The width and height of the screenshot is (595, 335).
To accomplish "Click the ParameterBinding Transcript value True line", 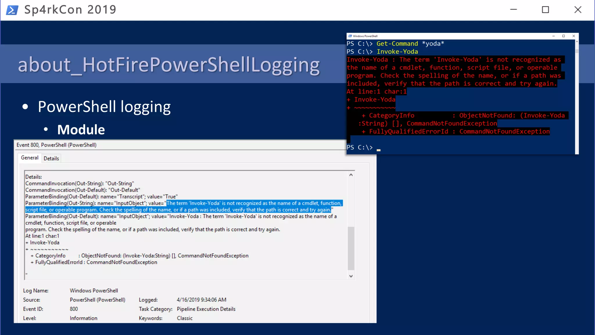I will click(x=101, y=197).
